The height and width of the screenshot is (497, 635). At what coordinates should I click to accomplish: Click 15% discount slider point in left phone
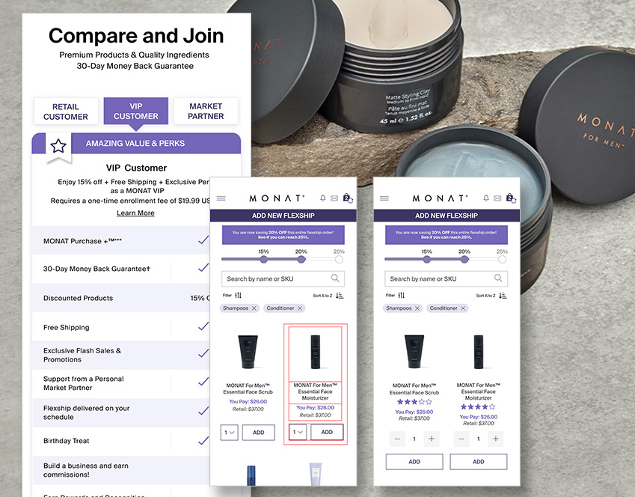[x=263, y=260]
